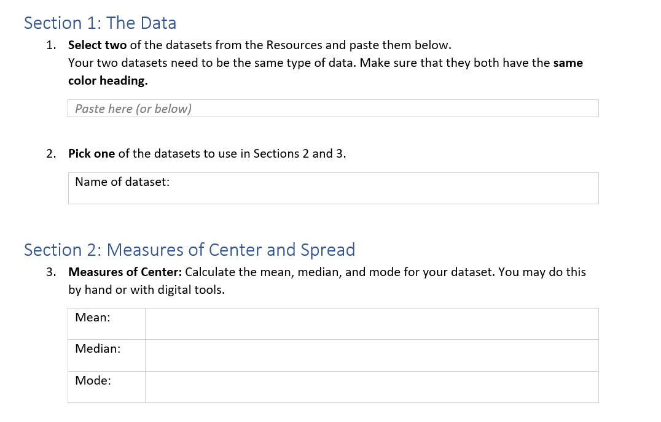Image resolution: width=661 pixels, height=422 pixels.
Task: Click the bold 'Select two' text
Action: (x=98, y=45)
